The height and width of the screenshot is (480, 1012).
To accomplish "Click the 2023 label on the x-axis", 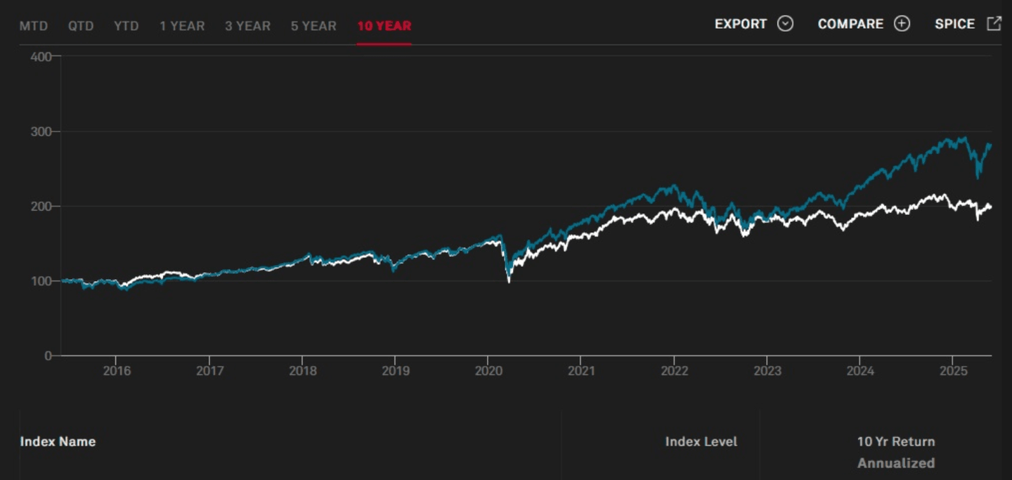I will pos(767,370).
